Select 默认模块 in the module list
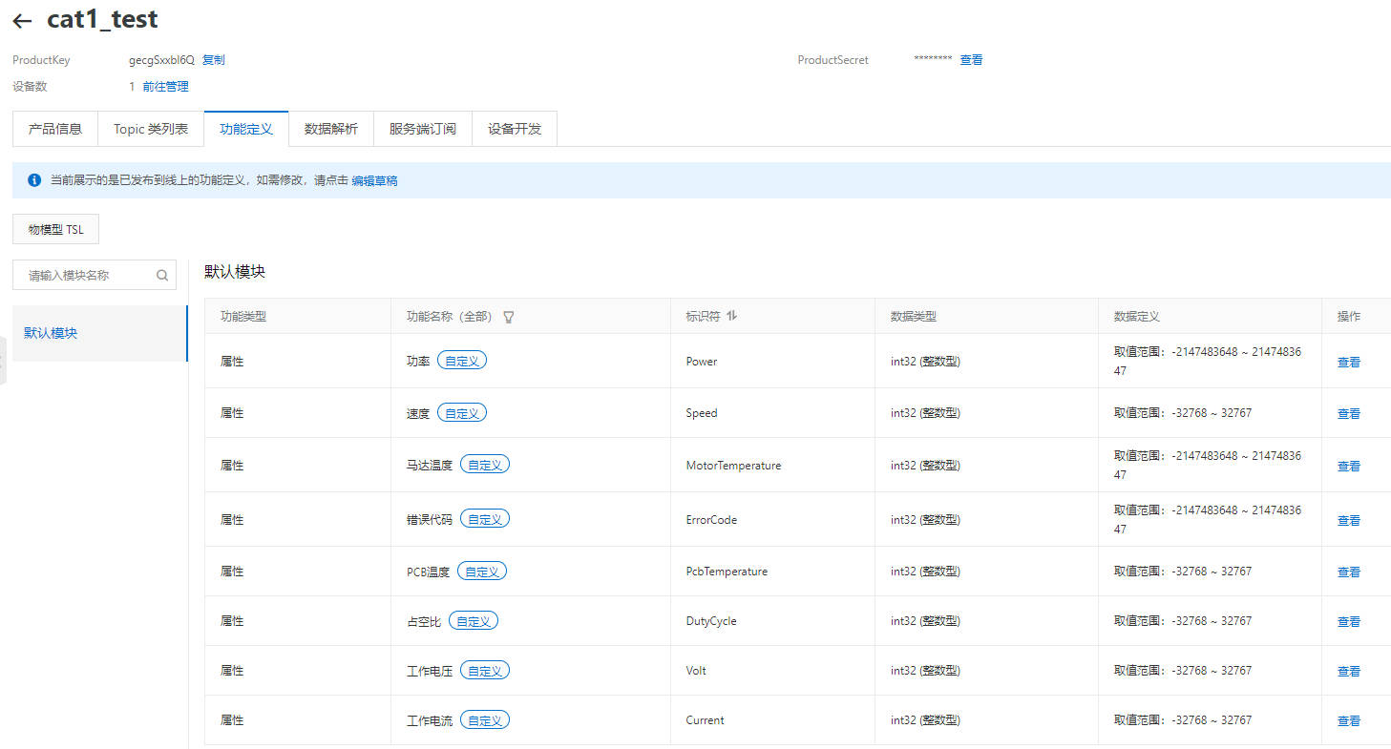Screen dimensions: 1391x749 pyautogui.click(x=100, y=333)
